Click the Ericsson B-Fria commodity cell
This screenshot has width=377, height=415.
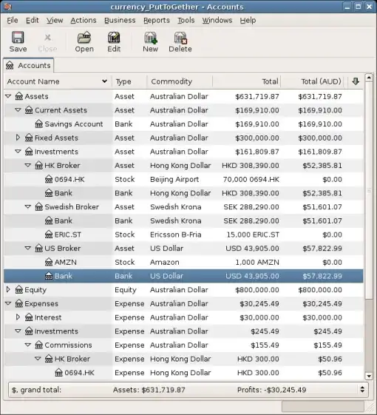[176, 235]
